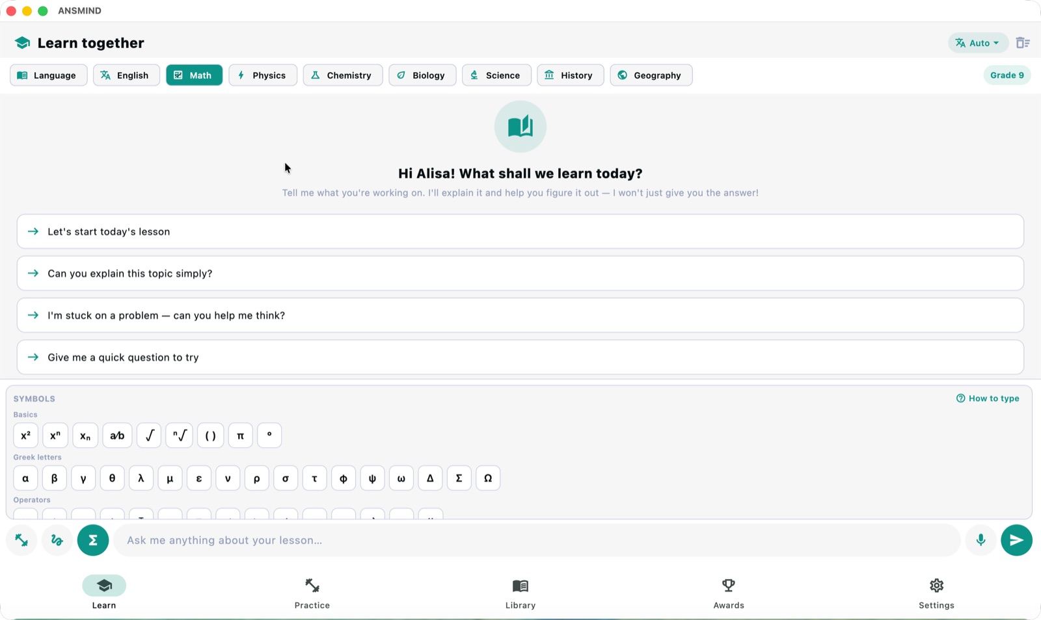The image size is (1041, 620).
Task: Insert the parentheses symbol
Action: point(211,435)
